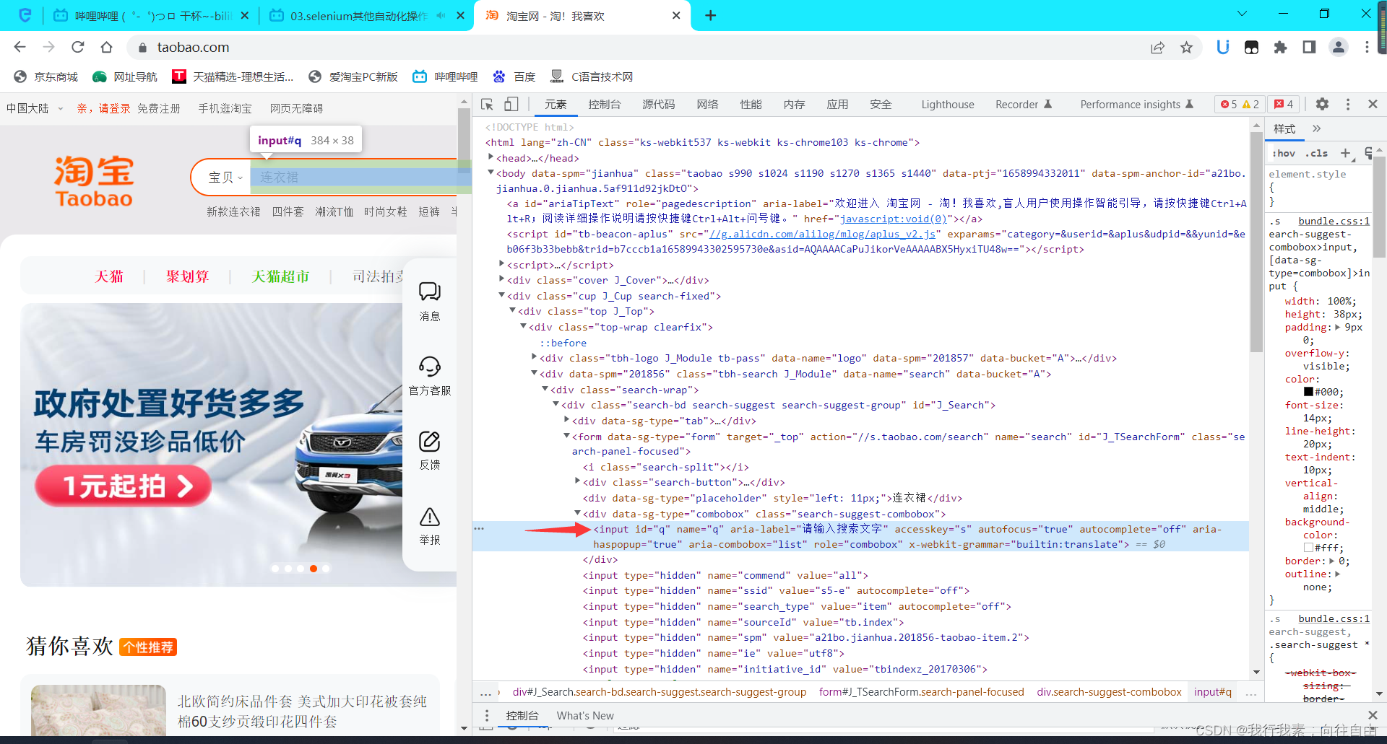Reload the taobao.com page

tap(78, 47)
